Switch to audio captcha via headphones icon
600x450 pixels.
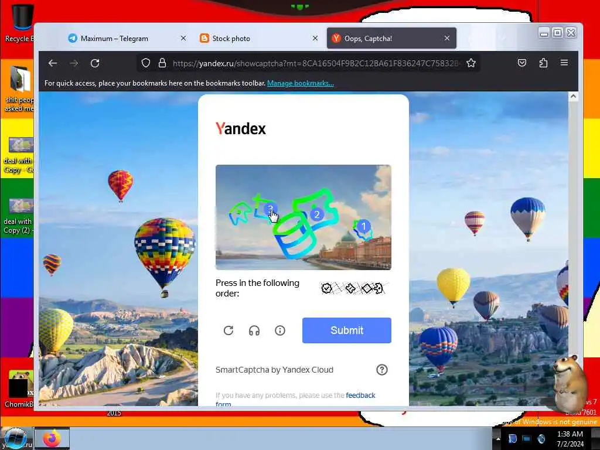click(x=254, y=330)
